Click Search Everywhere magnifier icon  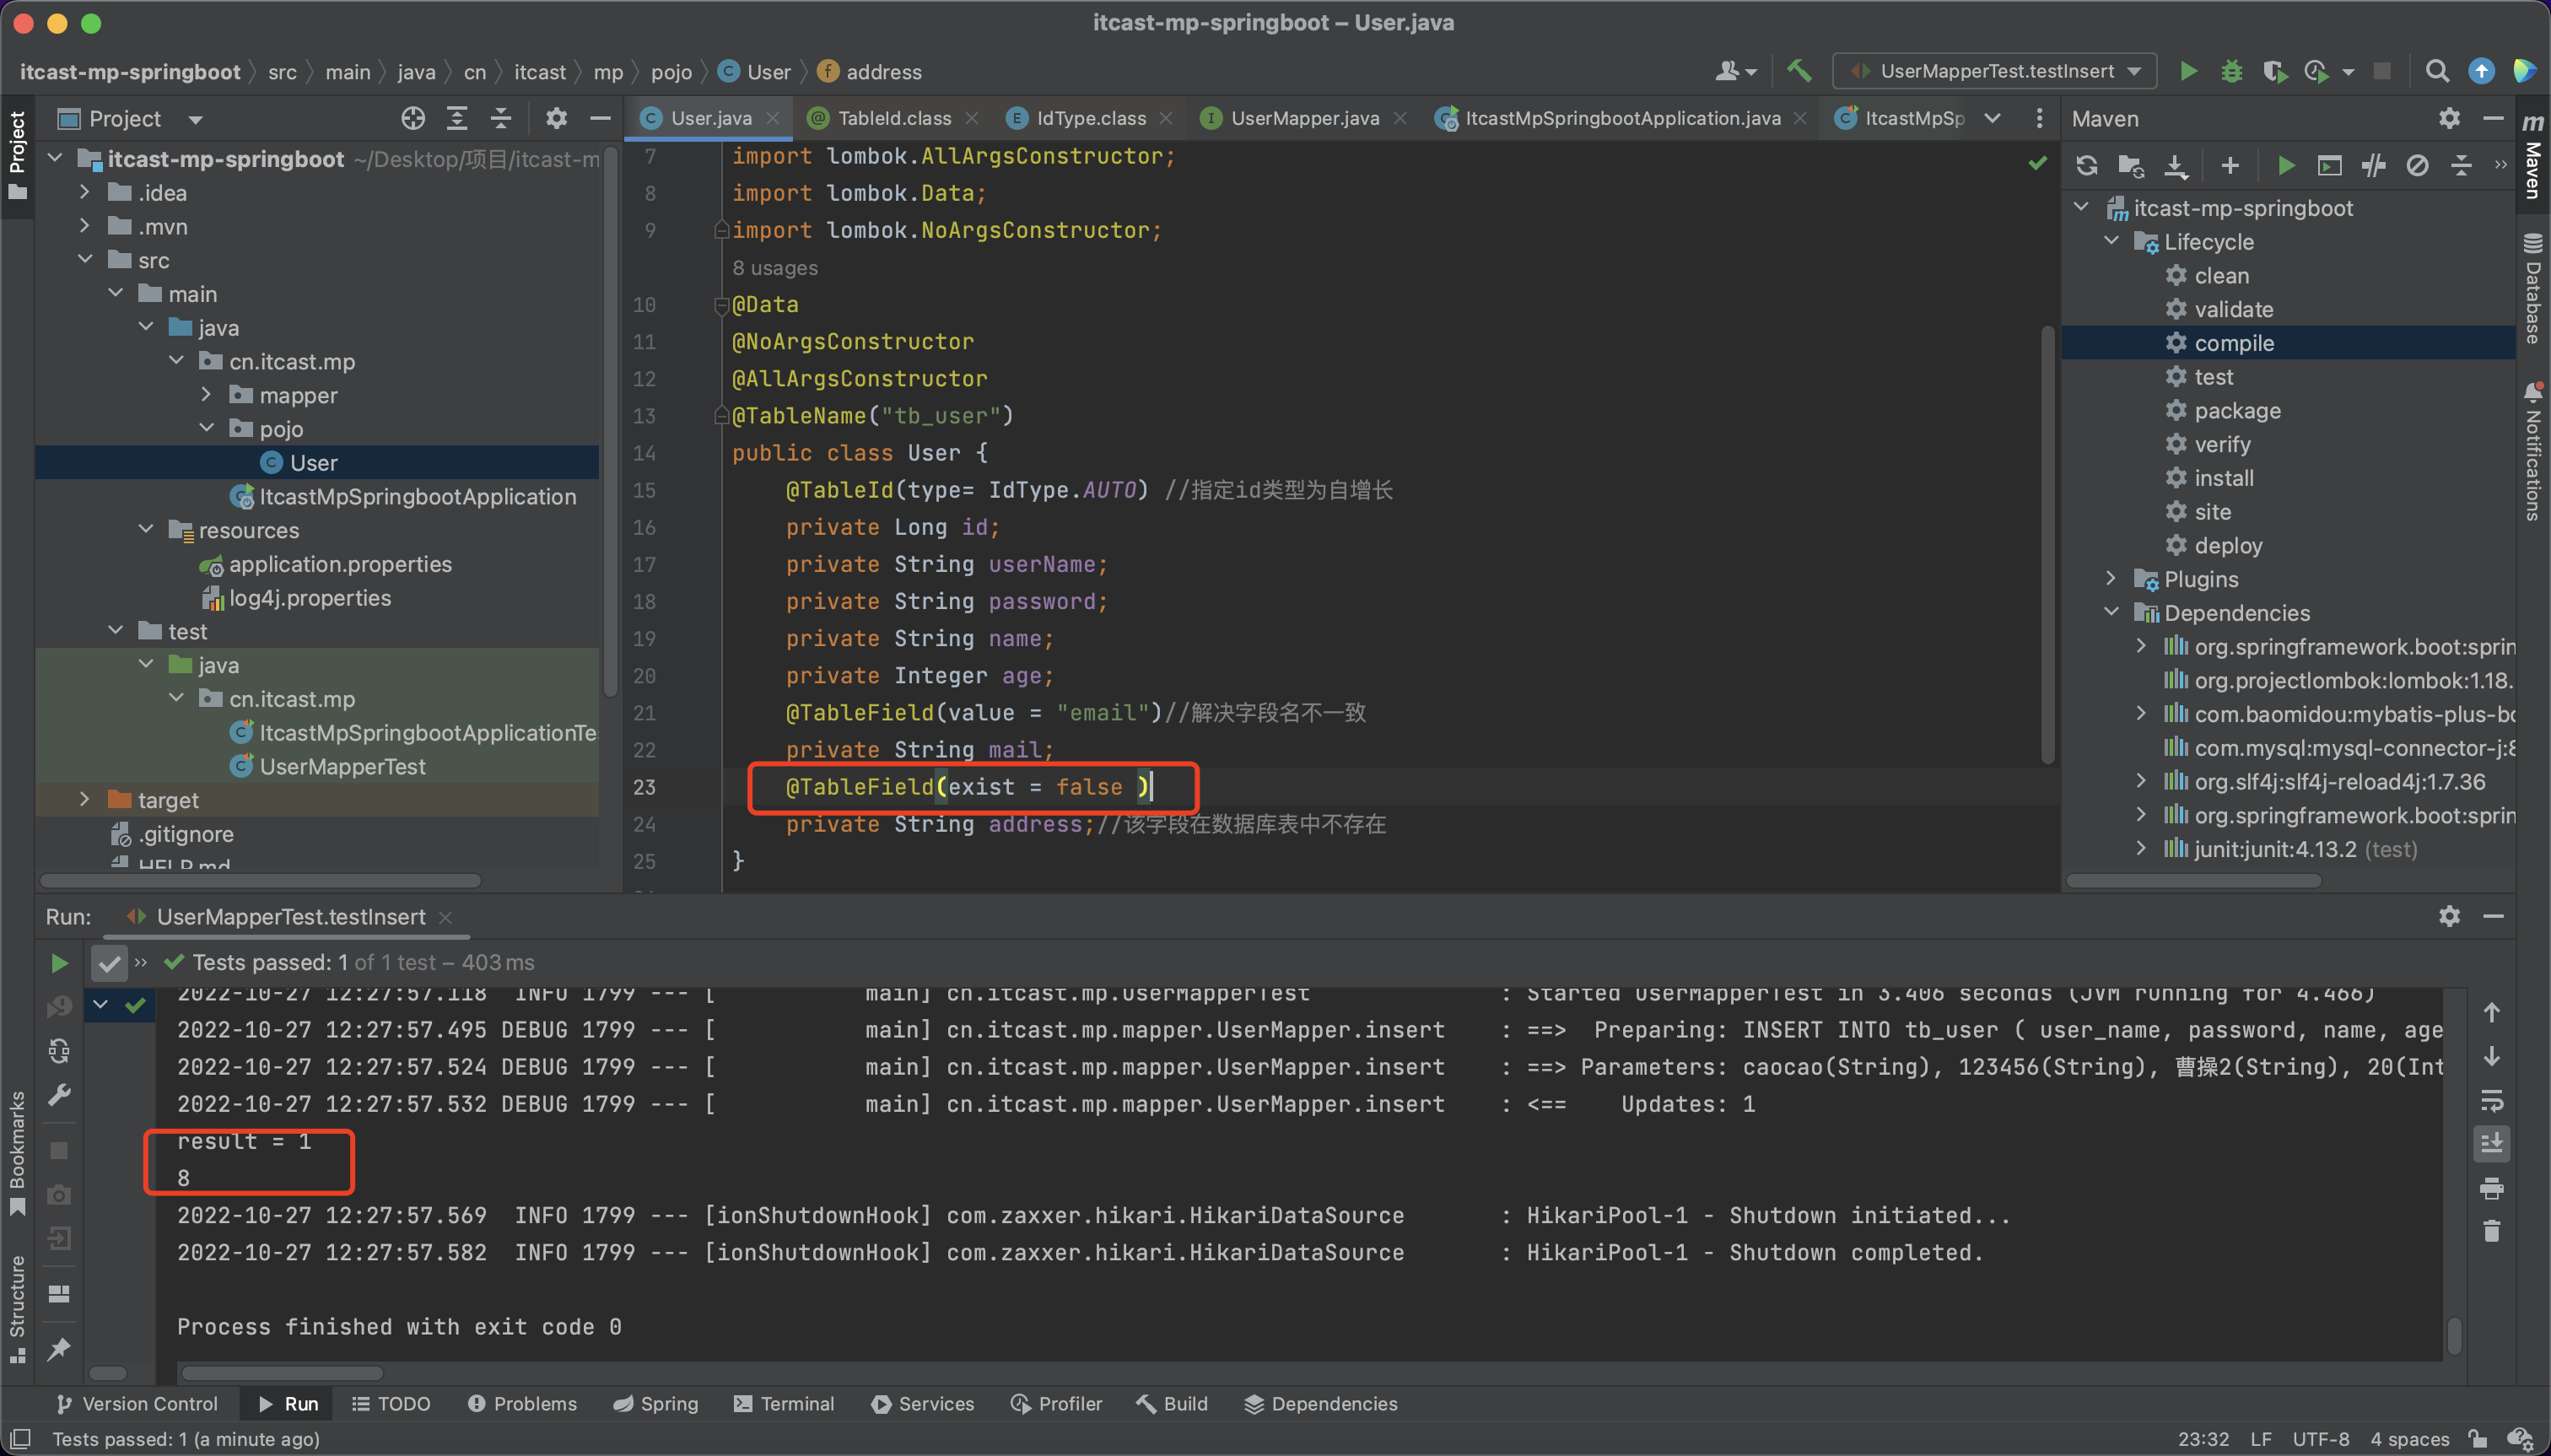2437,71
